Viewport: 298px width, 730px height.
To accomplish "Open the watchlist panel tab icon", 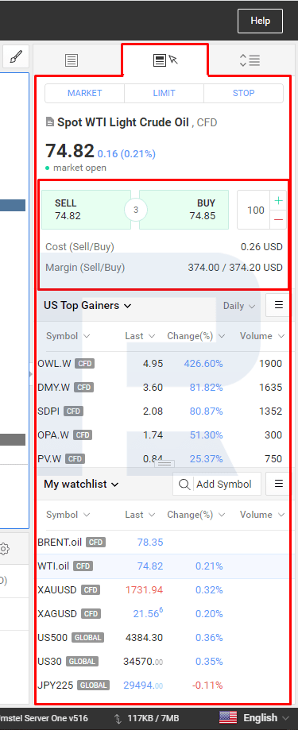I will 72,60.
